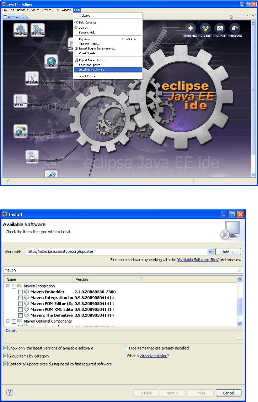The image size is (258, 402).
Task: Open the Web globe icon on Welcome page
Action: pyautogui.click(x=51, y=61)
